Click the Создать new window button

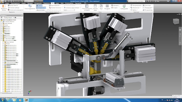click(114, 8)
